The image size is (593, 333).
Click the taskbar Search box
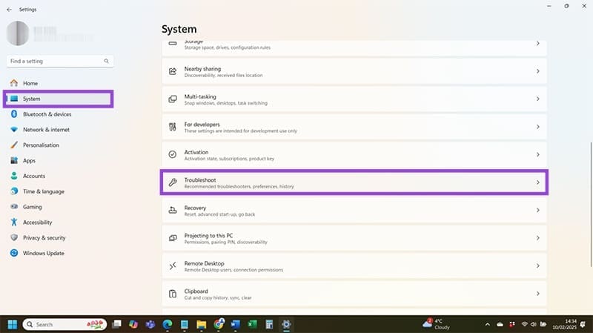click(x=64, y=324)
